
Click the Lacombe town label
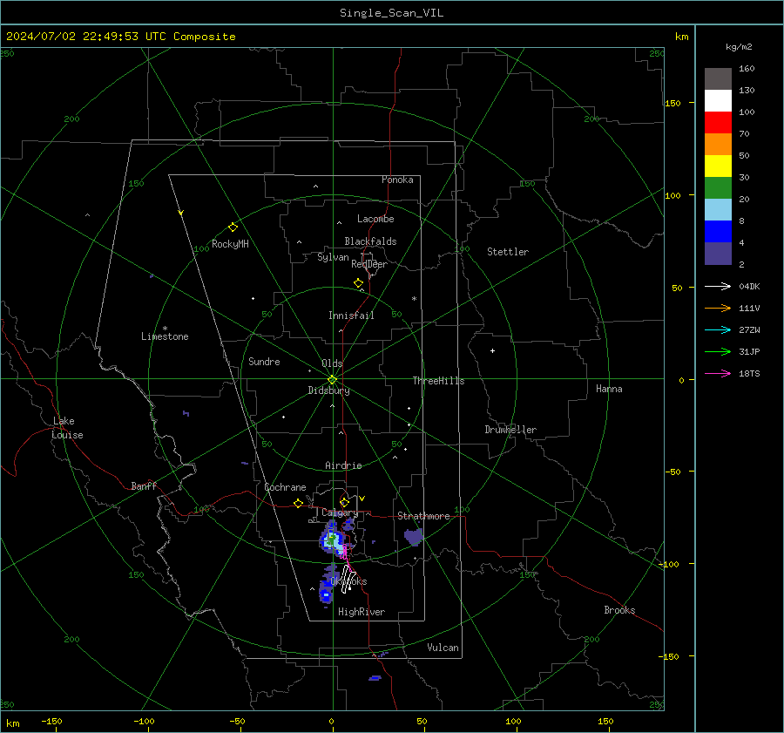pyautogui.click(x=375, y=219)
